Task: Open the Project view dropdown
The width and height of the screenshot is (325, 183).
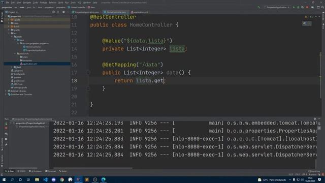Action: point(11,12)
